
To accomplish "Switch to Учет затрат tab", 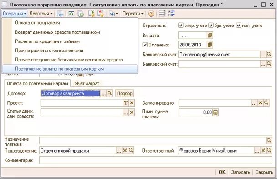I will click(87, 83).
